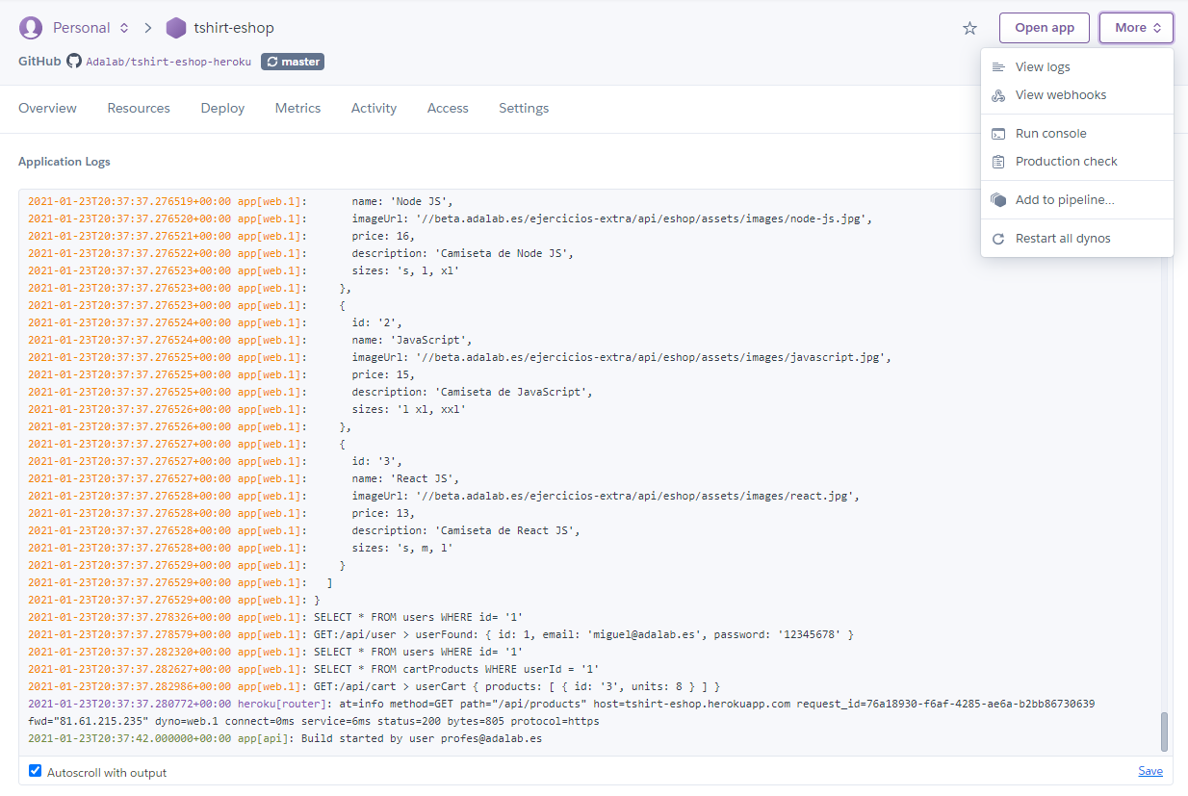Screen dimensions: 1188x796
Task: Click log line "sizes: 's, l, xl'"
Action: pyautogui.click(x=405, y=271)
